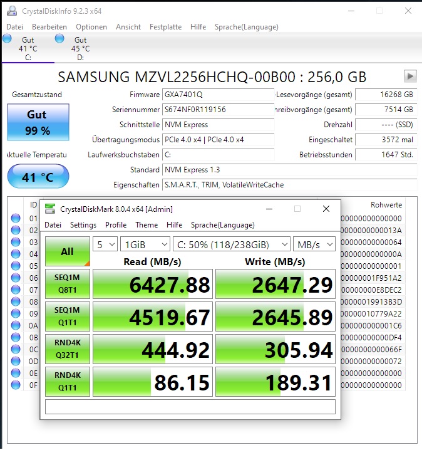This screenshot has width=422, height=450.
Task: Open Datei menu in CrystalDiskMark
Action: pyautogui.click(x=53, y=225)
